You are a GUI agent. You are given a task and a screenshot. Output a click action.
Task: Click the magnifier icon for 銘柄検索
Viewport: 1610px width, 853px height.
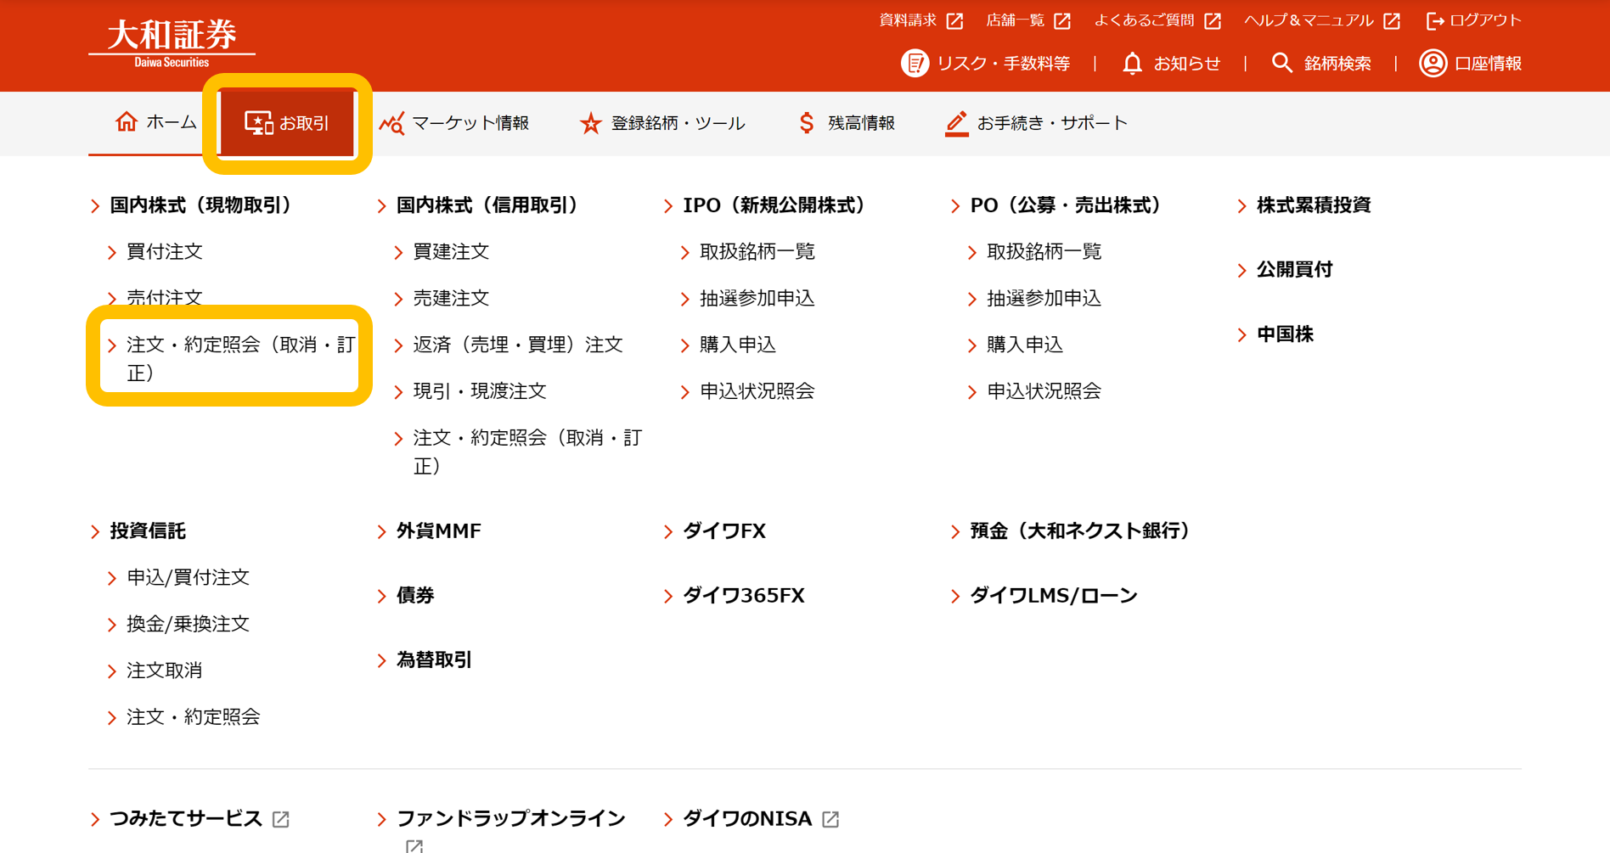pos(1281,64)
